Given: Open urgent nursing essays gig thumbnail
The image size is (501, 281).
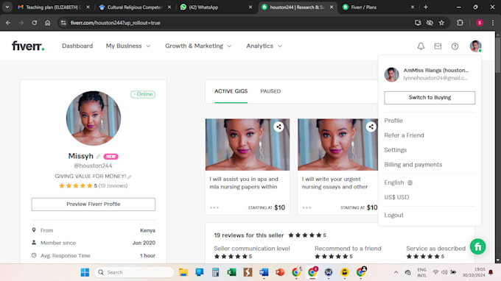Looking at the screenshot, I should click(x=337, y=144).
